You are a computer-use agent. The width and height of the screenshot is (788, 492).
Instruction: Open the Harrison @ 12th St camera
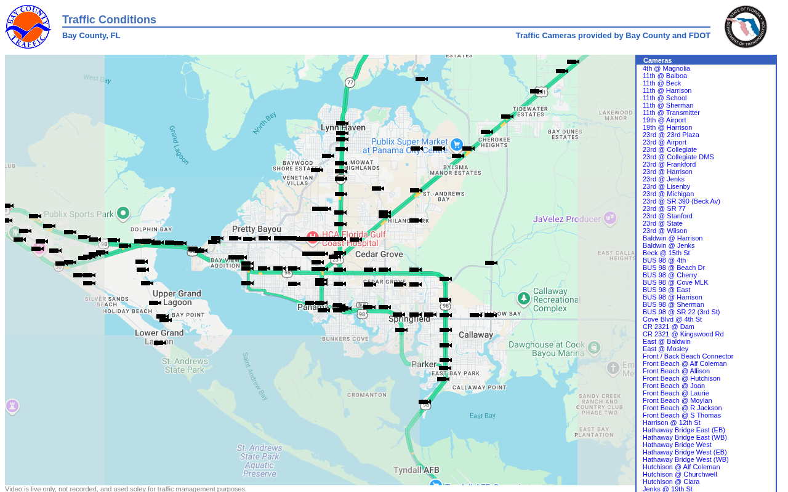(672, 423)
